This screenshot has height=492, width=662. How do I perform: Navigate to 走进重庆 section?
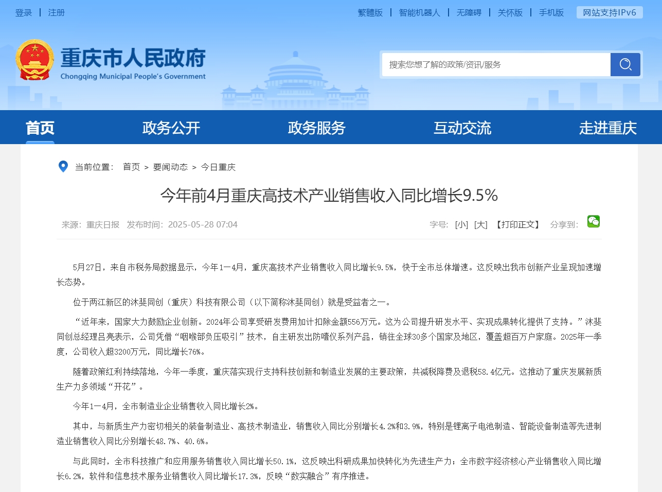pyautogui.click(x=607, y=128)
